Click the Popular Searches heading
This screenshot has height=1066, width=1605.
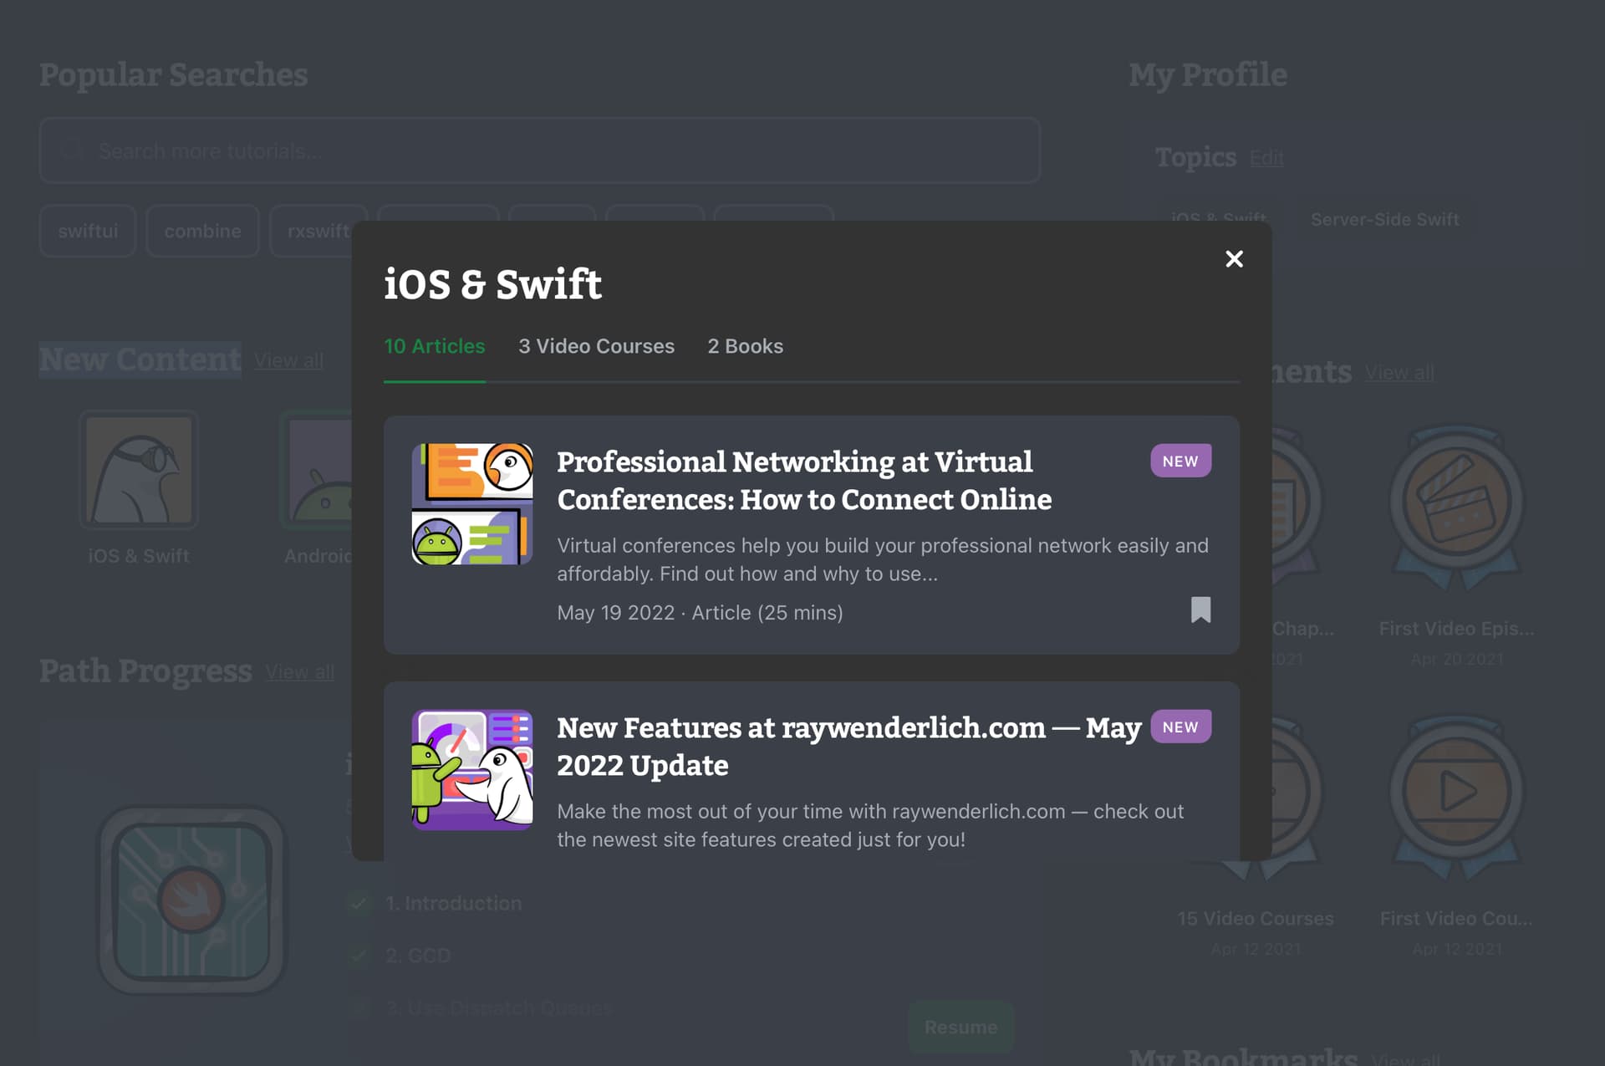click(174, 75)
